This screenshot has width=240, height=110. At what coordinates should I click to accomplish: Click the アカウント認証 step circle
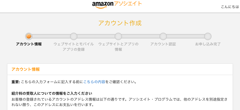pos(163,36)
